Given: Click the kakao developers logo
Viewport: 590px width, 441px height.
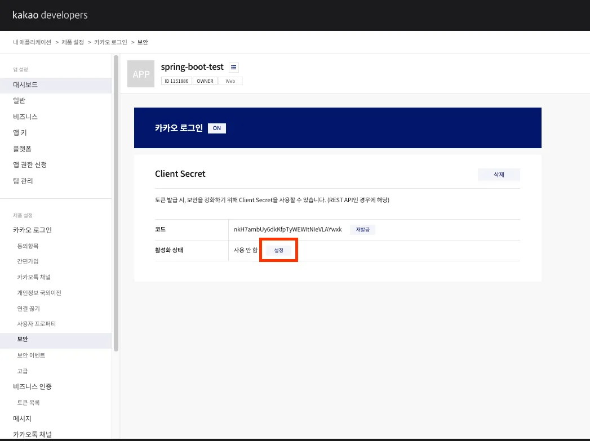Looking at the screenshot, I should coord(50,15).
